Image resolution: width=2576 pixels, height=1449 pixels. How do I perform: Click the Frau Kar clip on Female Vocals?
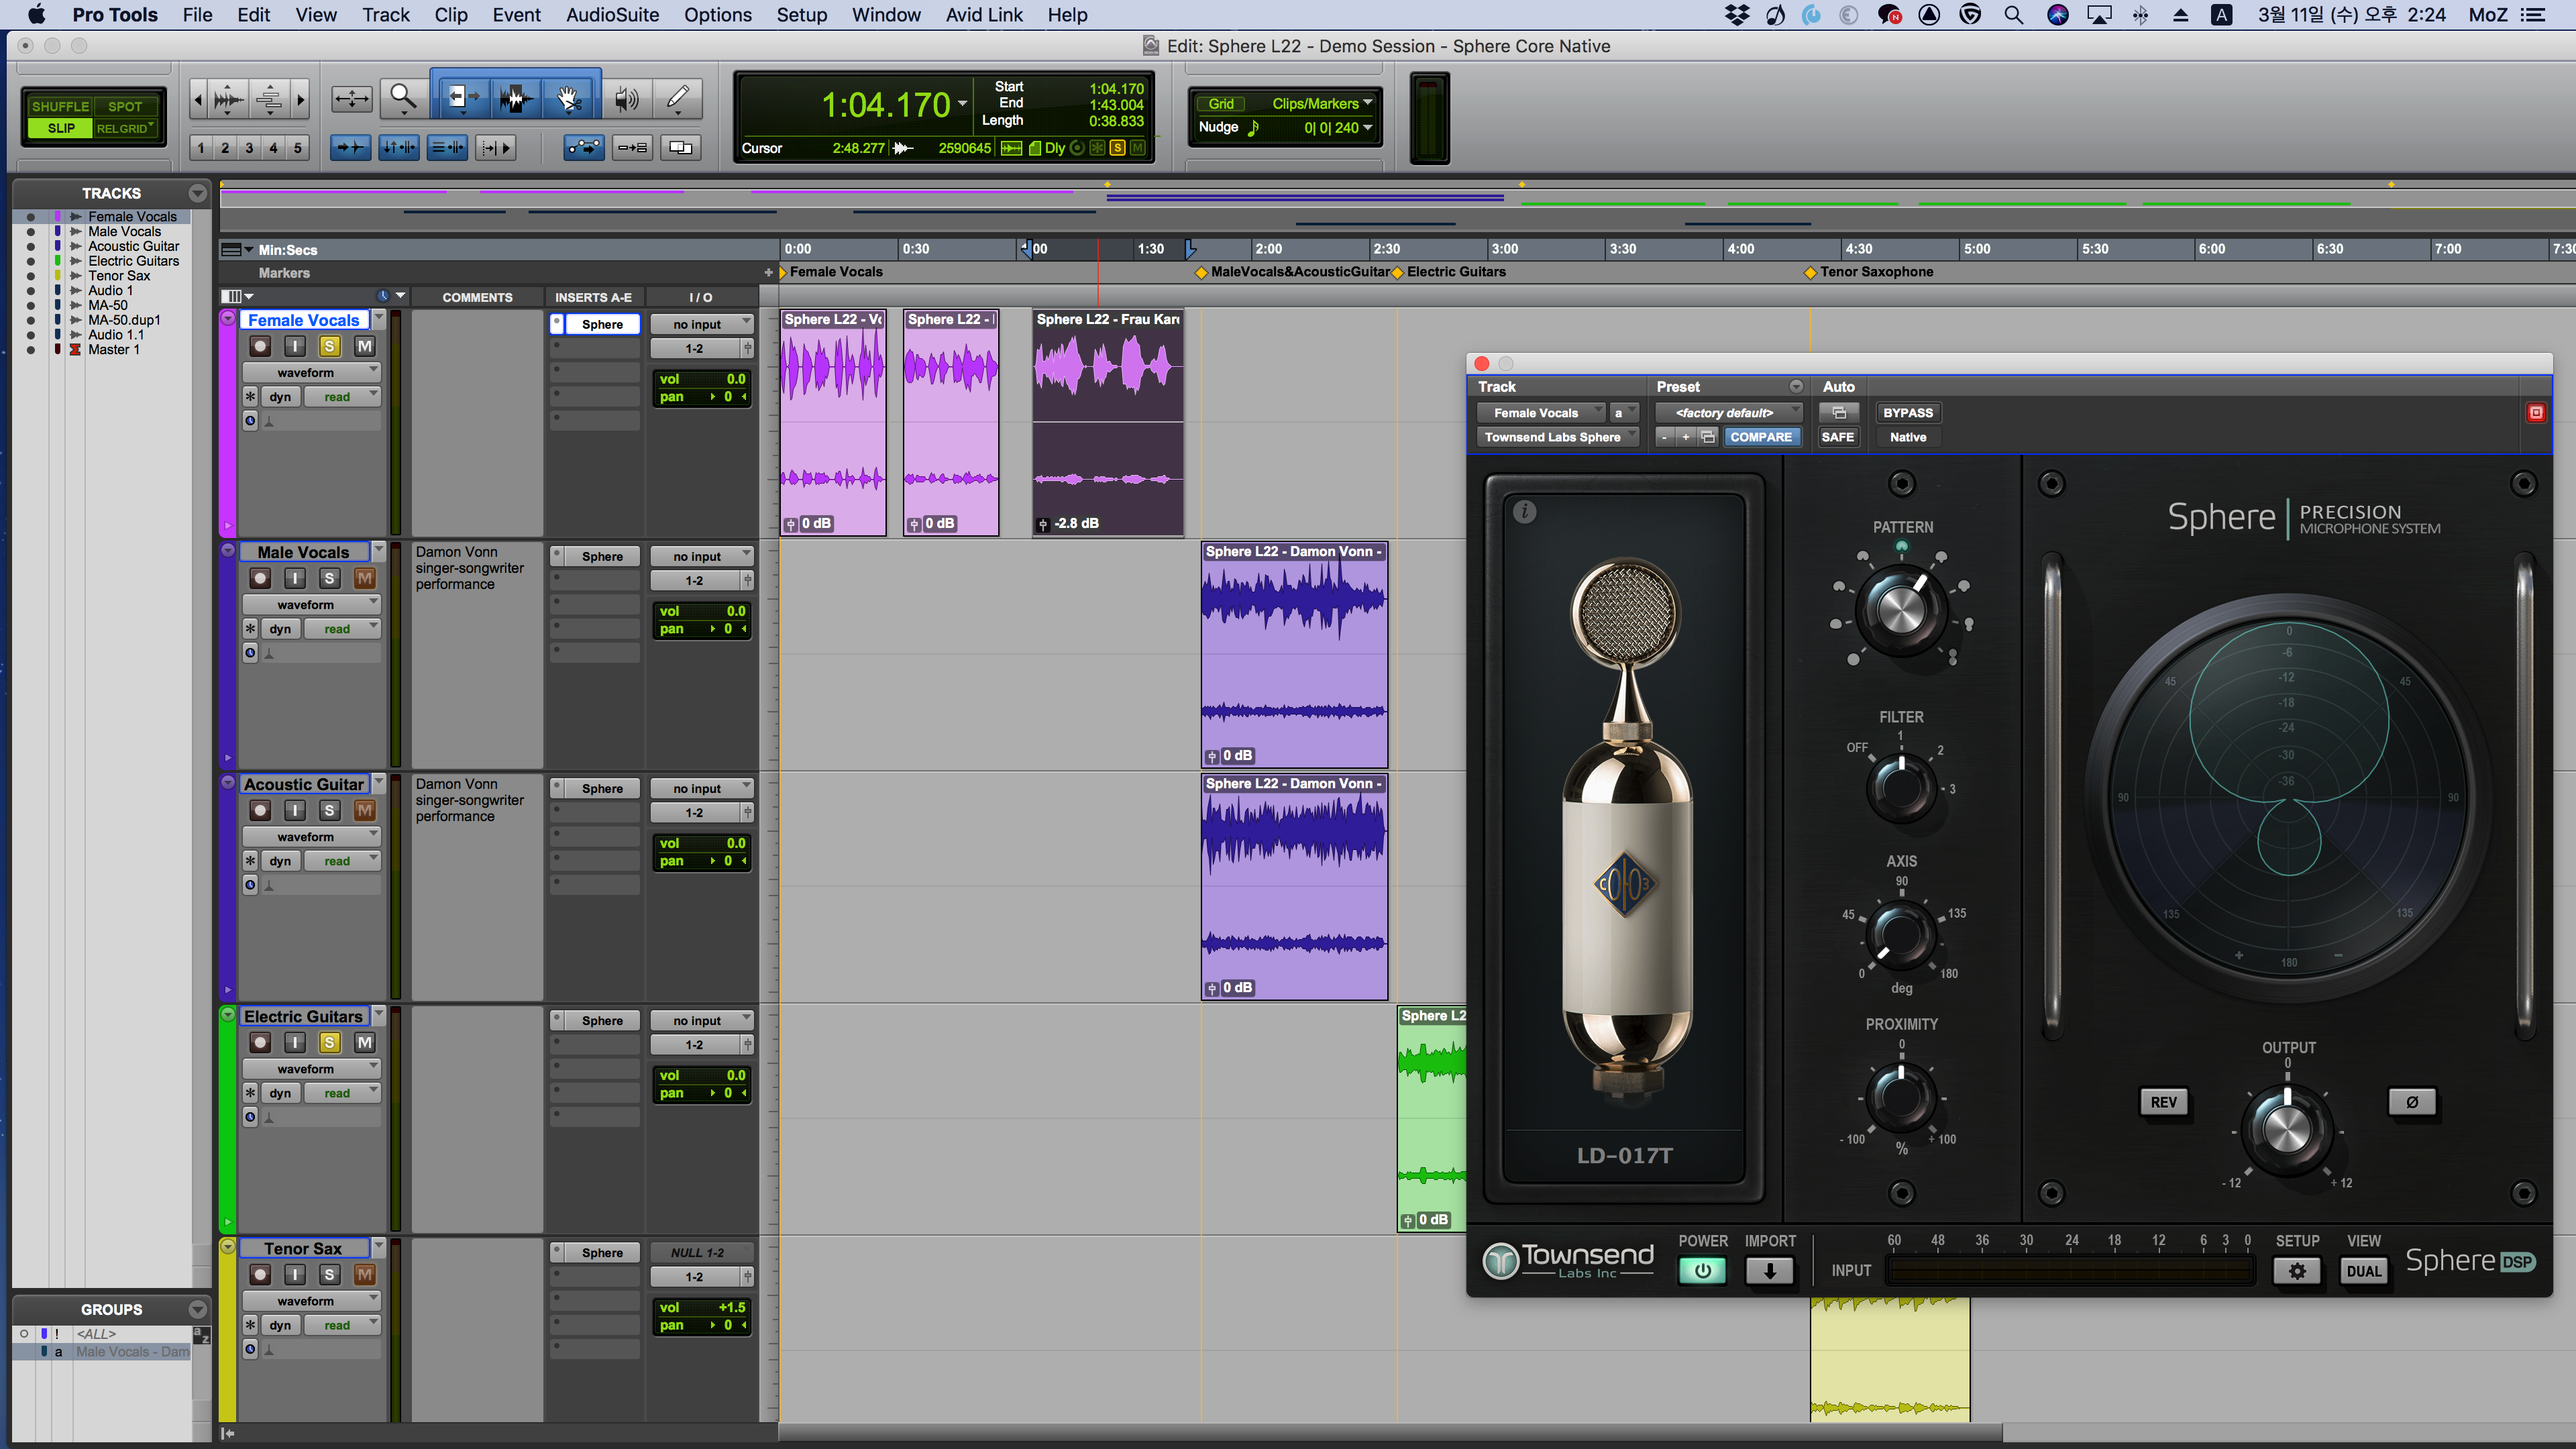tap(1108, 422)
